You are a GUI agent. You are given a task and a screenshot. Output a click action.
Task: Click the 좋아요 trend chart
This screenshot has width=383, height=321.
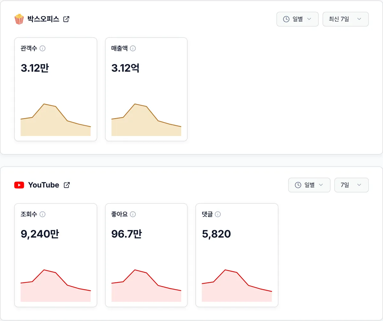tap(146, 286)
